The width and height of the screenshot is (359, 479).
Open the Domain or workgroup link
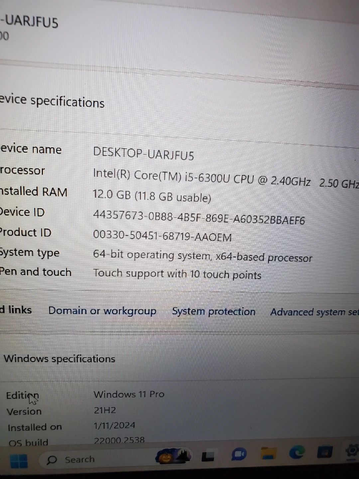coord(102,311)
